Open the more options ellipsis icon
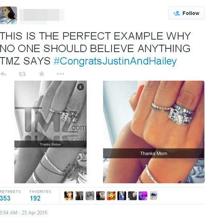 pos(61,74)
